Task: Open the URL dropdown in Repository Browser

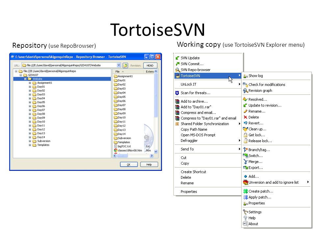Action: [118, 65]
